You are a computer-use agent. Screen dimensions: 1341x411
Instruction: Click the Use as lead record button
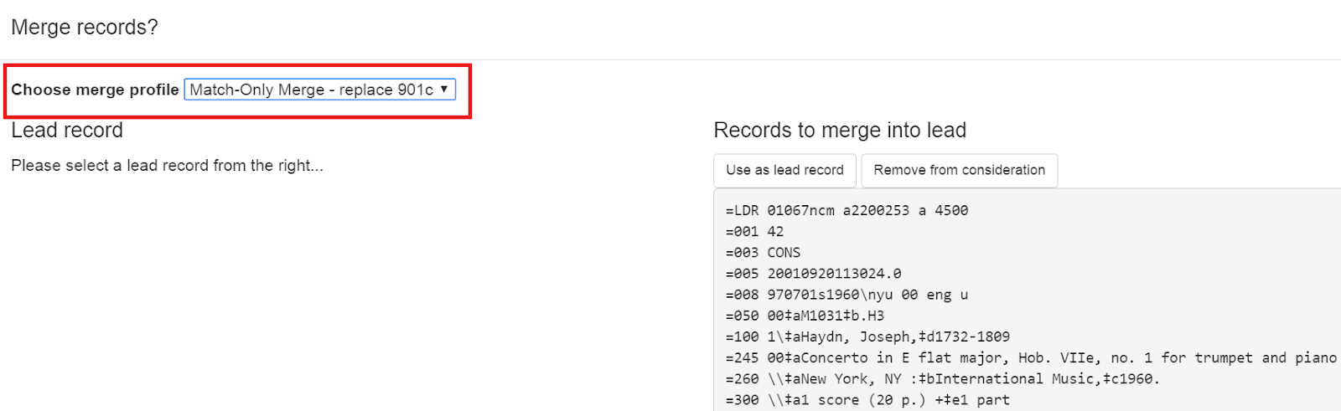pyautogui.click(x=784, y=170)
